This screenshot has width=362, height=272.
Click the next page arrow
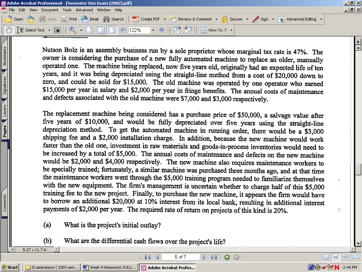(204, 257)
